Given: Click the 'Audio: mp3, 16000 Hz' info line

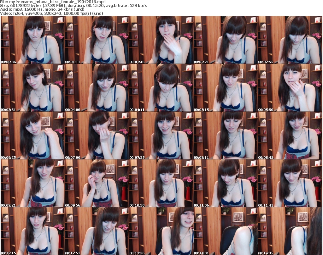Looking at the screenshot, I should pyautogui.click(x=42, y=9).
